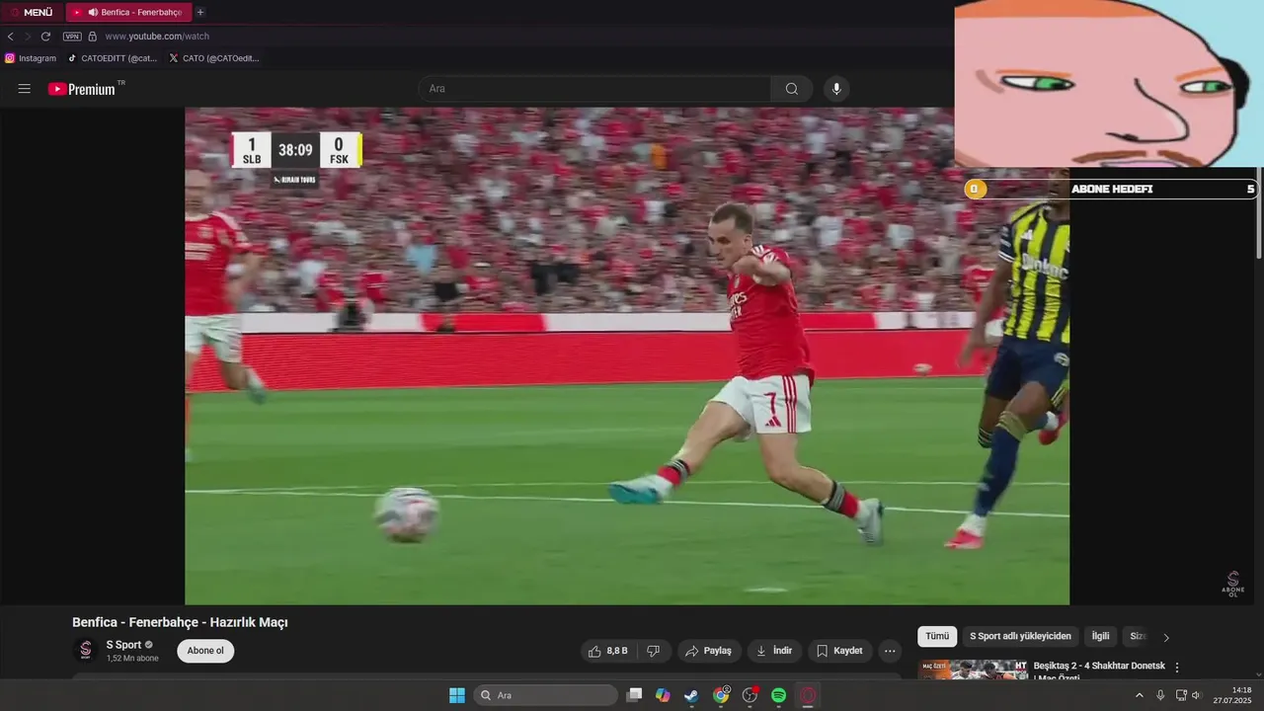
Task: Click the YouTube search magnifier button
Action: [x=792, y=89]
